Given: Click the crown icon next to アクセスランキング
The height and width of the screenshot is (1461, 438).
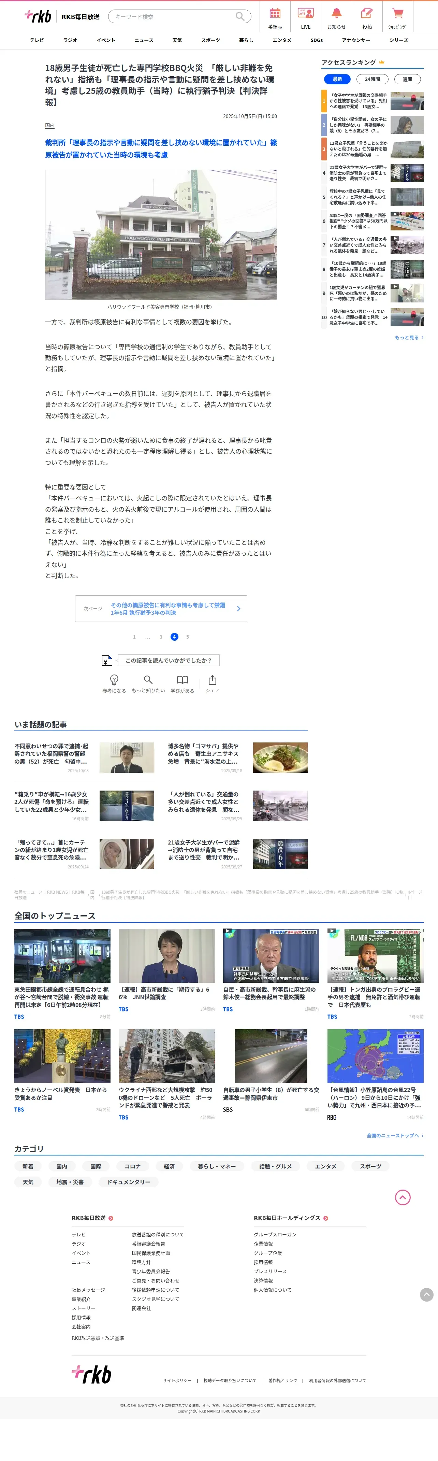Looking at the screenshot, I should tap(381, 62).
